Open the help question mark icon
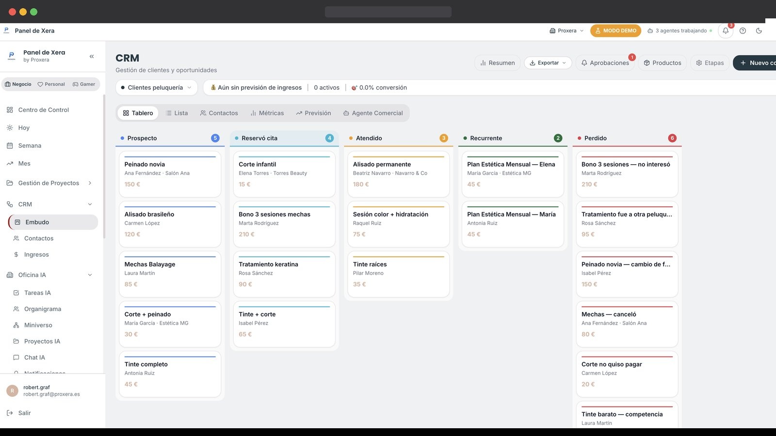The height and width of the screenshot is (436, 776). point(743,31)
